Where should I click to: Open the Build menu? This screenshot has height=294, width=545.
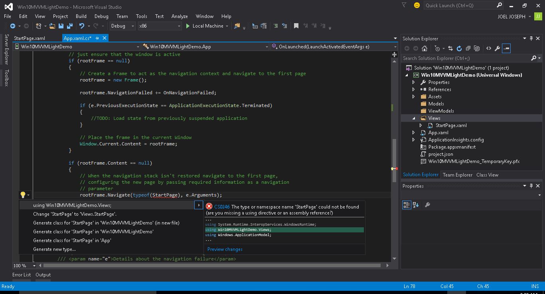click(x=81, y=16)
